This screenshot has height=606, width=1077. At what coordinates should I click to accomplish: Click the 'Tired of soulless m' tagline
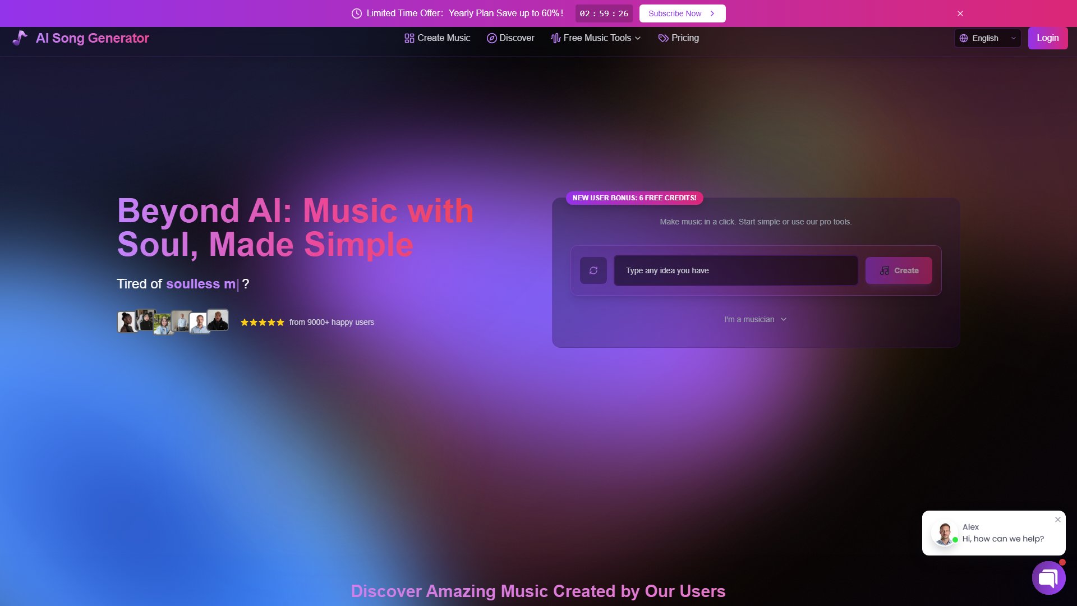coord(183,284)
